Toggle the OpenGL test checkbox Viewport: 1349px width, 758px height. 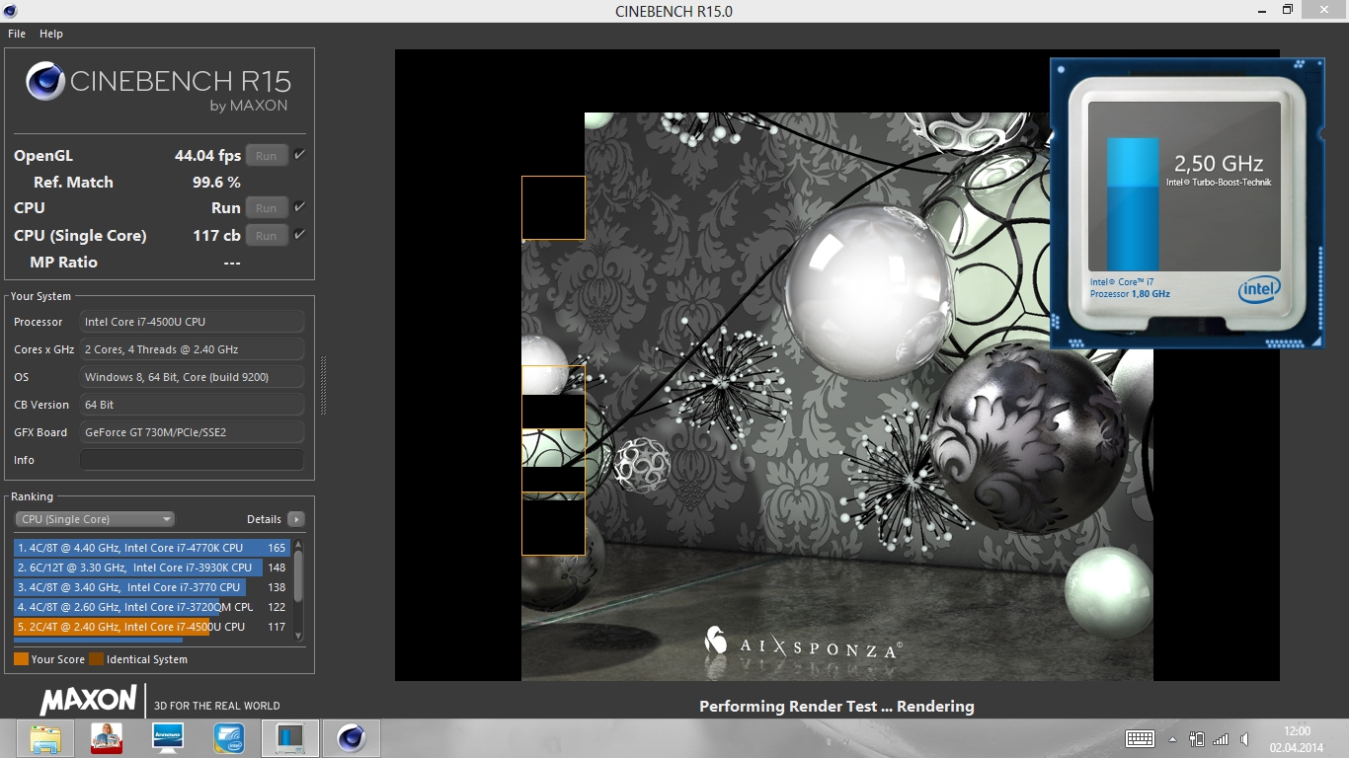click(x=299, y=155)
